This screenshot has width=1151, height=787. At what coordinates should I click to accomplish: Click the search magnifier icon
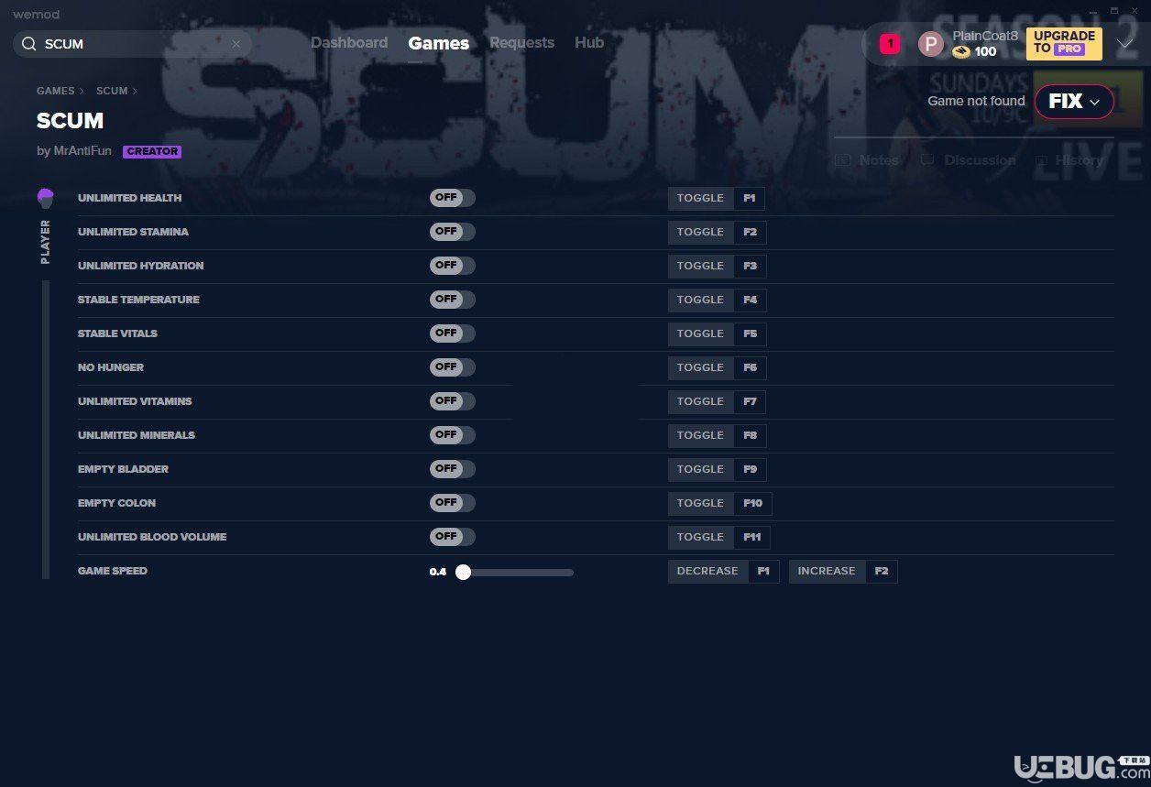pyautogui.click(x=29, y=44)
